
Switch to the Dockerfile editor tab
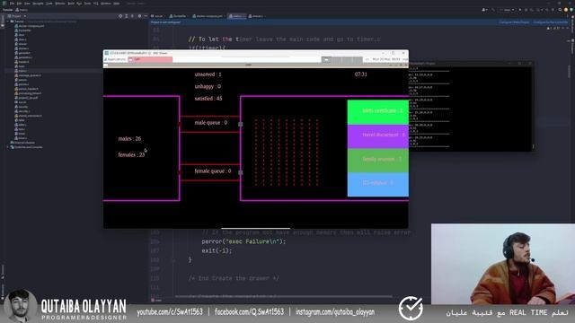coord(178,16)
